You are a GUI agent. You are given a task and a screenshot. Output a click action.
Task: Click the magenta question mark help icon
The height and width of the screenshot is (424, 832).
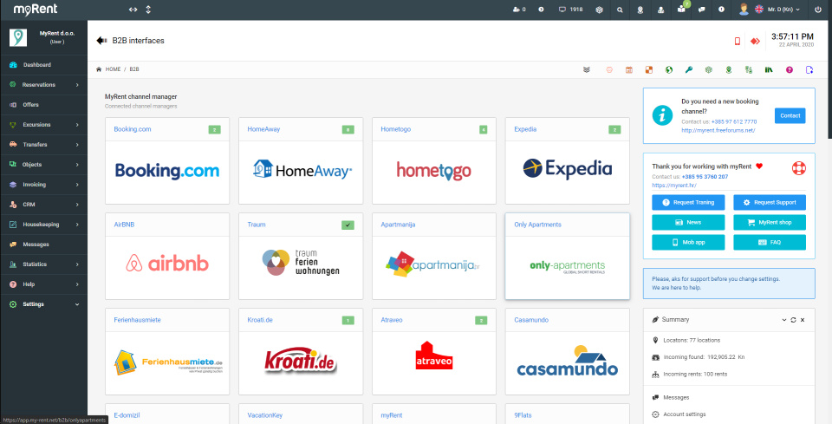pyautogui.click(x=789, y=69)
